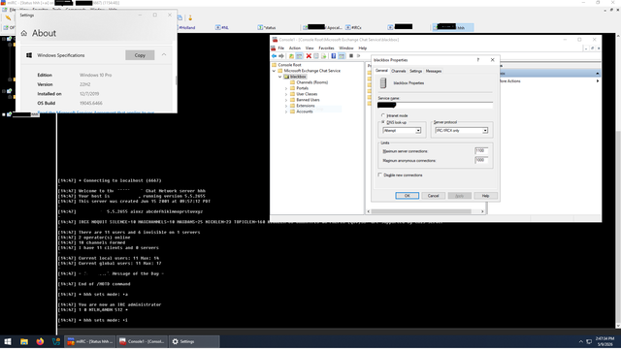The height and width of the screenshot is (349, 621).
Task: Click the forward arrow in the console toolbar
Action: coord(281,56)
